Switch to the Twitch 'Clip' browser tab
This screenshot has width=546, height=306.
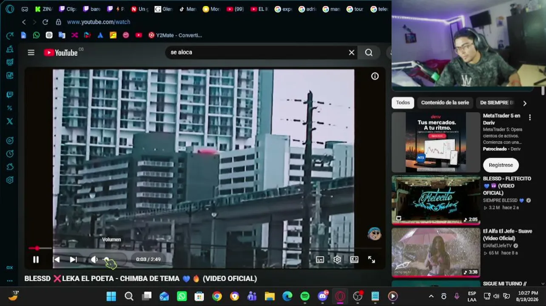pos(67,9)
